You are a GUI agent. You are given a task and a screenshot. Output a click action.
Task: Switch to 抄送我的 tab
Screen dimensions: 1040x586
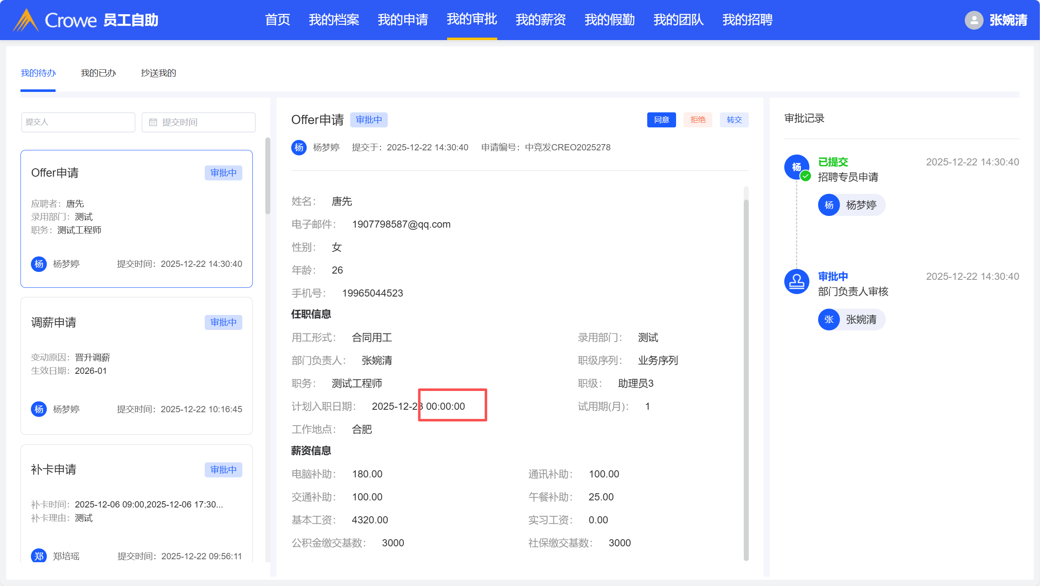158,73
